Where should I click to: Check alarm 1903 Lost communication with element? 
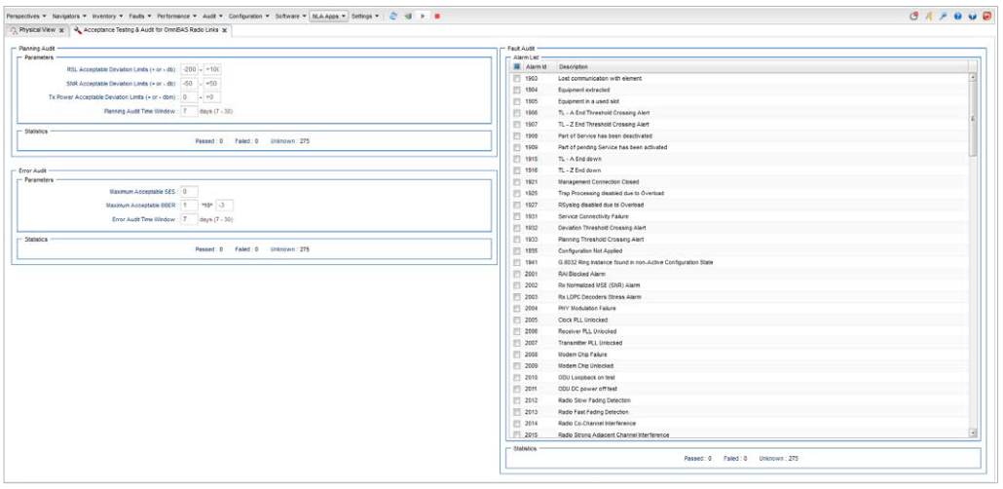click(x=517, y=78)
